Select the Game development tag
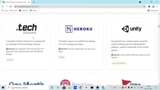The width and height of the screenshot is (160, 90). click(x=119, y=63)
